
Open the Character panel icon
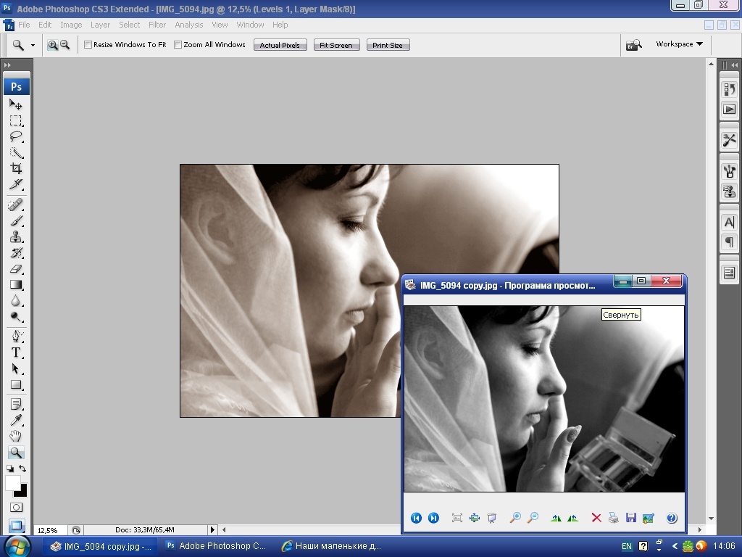tap(729, 223)
